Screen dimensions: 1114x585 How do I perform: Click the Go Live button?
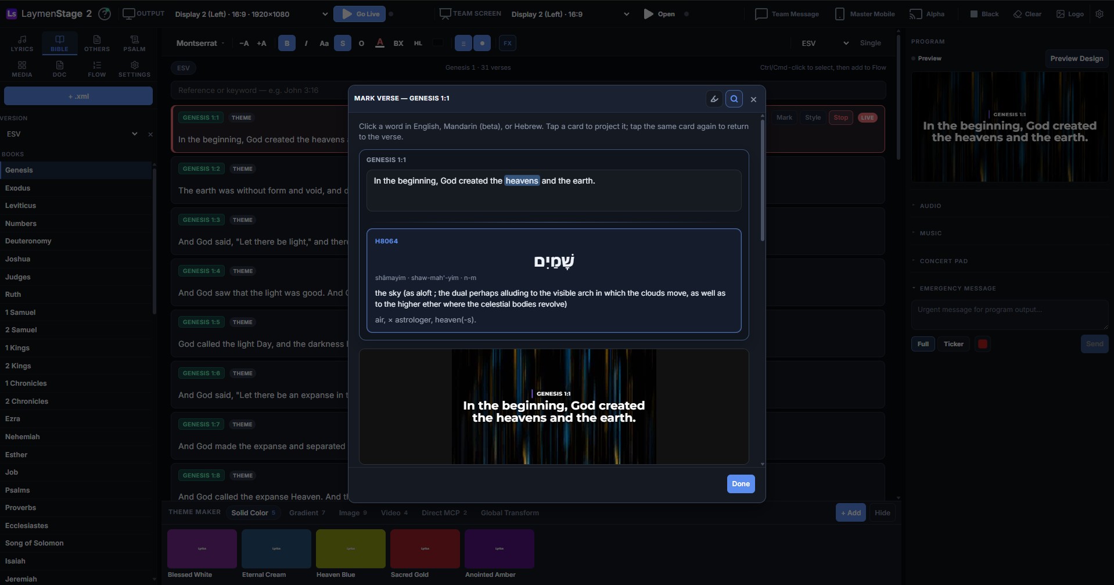click(x=360, y=14)
